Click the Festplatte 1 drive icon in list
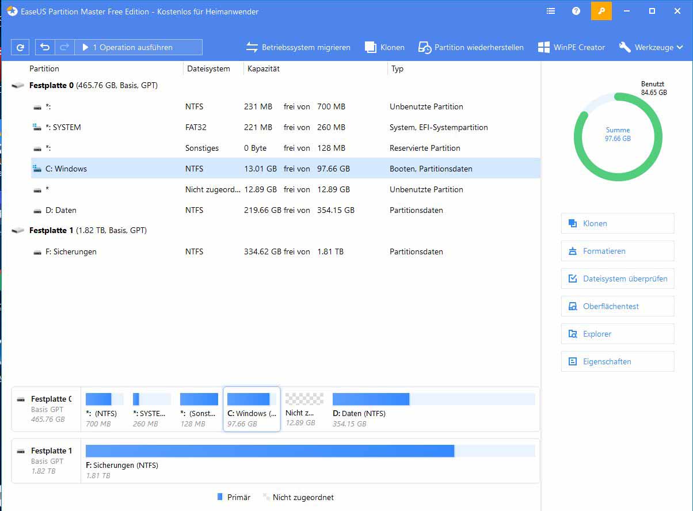 (18, 230)
